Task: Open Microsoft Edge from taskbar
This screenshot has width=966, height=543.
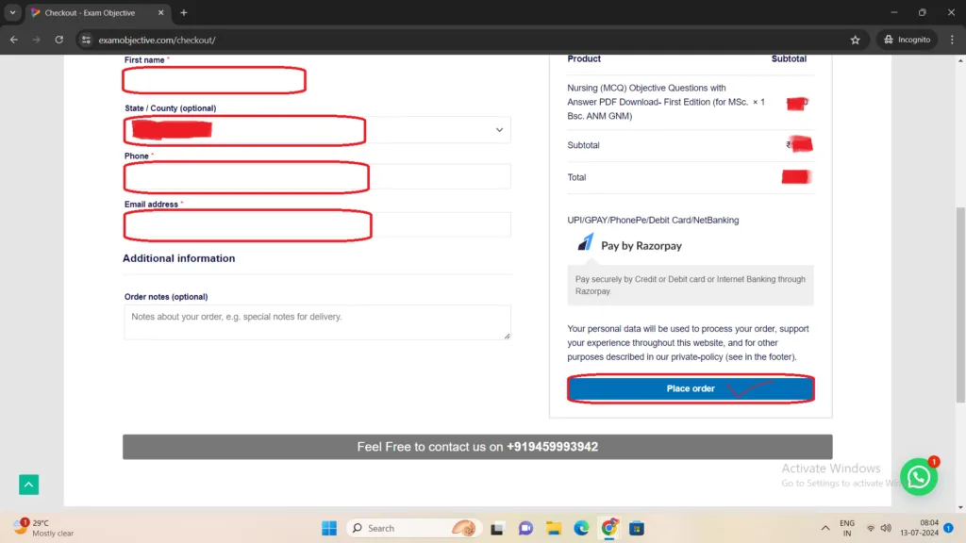Action: (x=581, y=528)
